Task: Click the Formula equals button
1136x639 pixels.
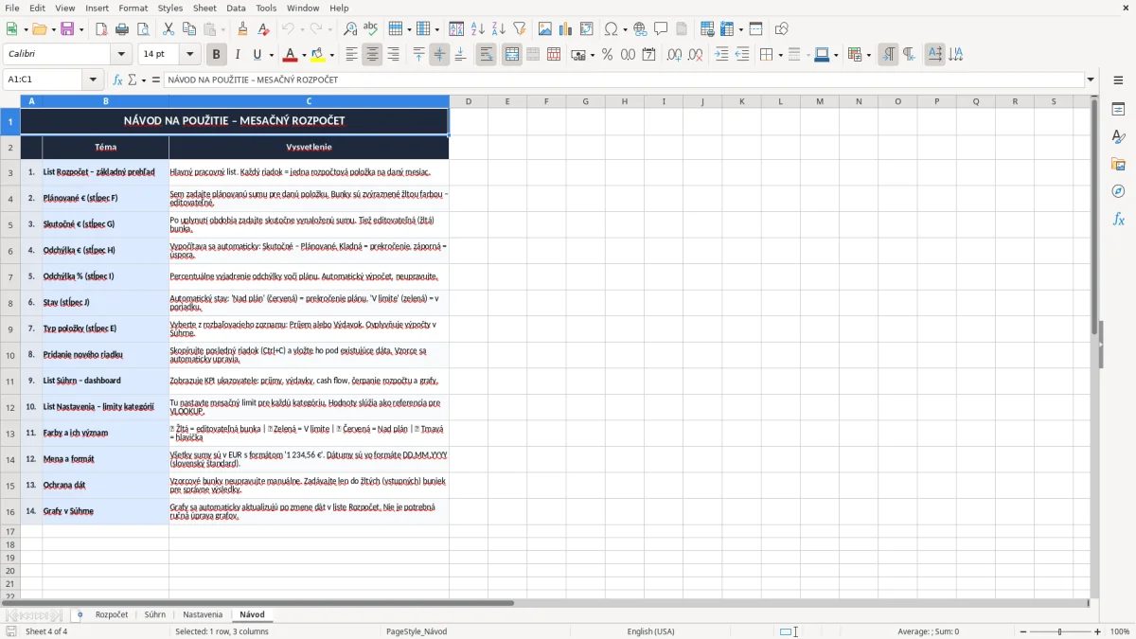Action: pyautogui.click(x=156, y=80)
